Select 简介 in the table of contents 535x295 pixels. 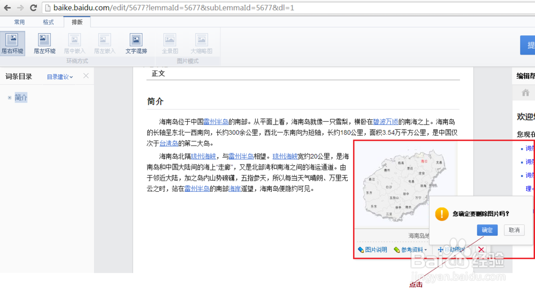[x=21, y=97]
